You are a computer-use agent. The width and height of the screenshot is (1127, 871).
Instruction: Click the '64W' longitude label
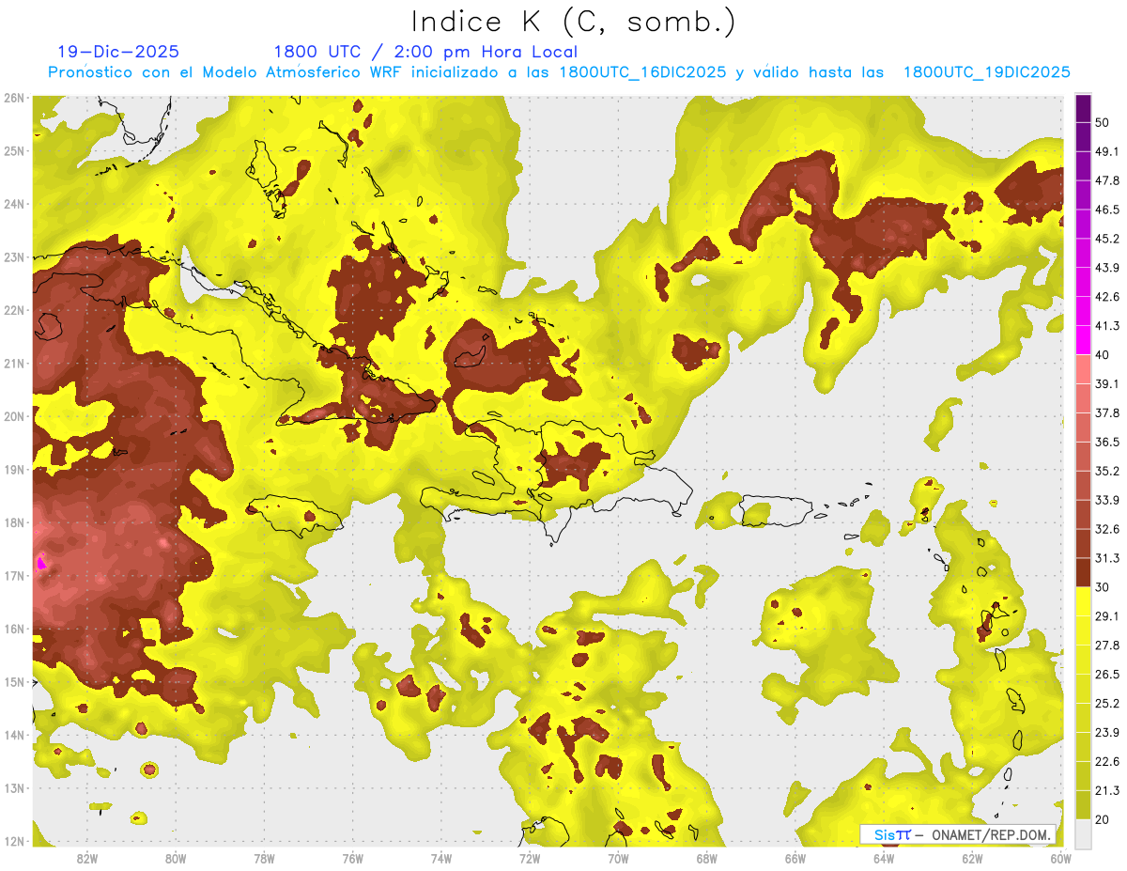[884, 859]
